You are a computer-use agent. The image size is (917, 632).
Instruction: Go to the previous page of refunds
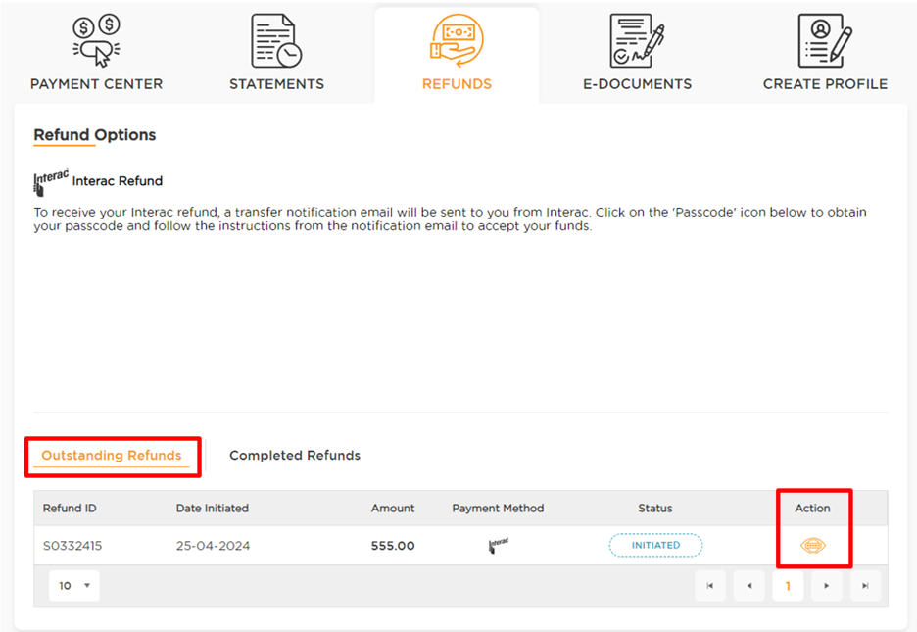coord(748,586)
